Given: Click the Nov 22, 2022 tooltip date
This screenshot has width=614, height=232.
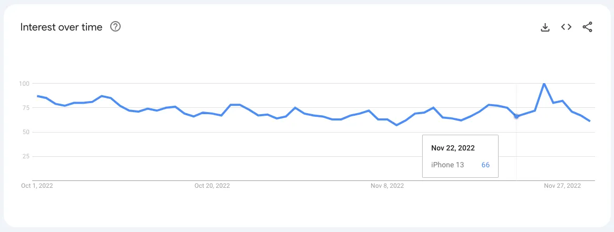Looking at the screenshot, I should 453,148.
